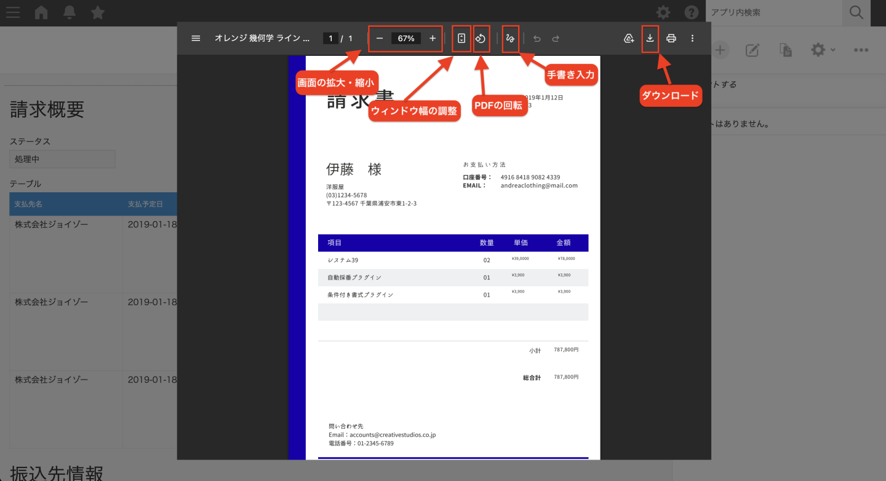Click the redo arrow in PDF toolbar
The image size is (886, 481).
pyautogui.click(x=556, y=39)
